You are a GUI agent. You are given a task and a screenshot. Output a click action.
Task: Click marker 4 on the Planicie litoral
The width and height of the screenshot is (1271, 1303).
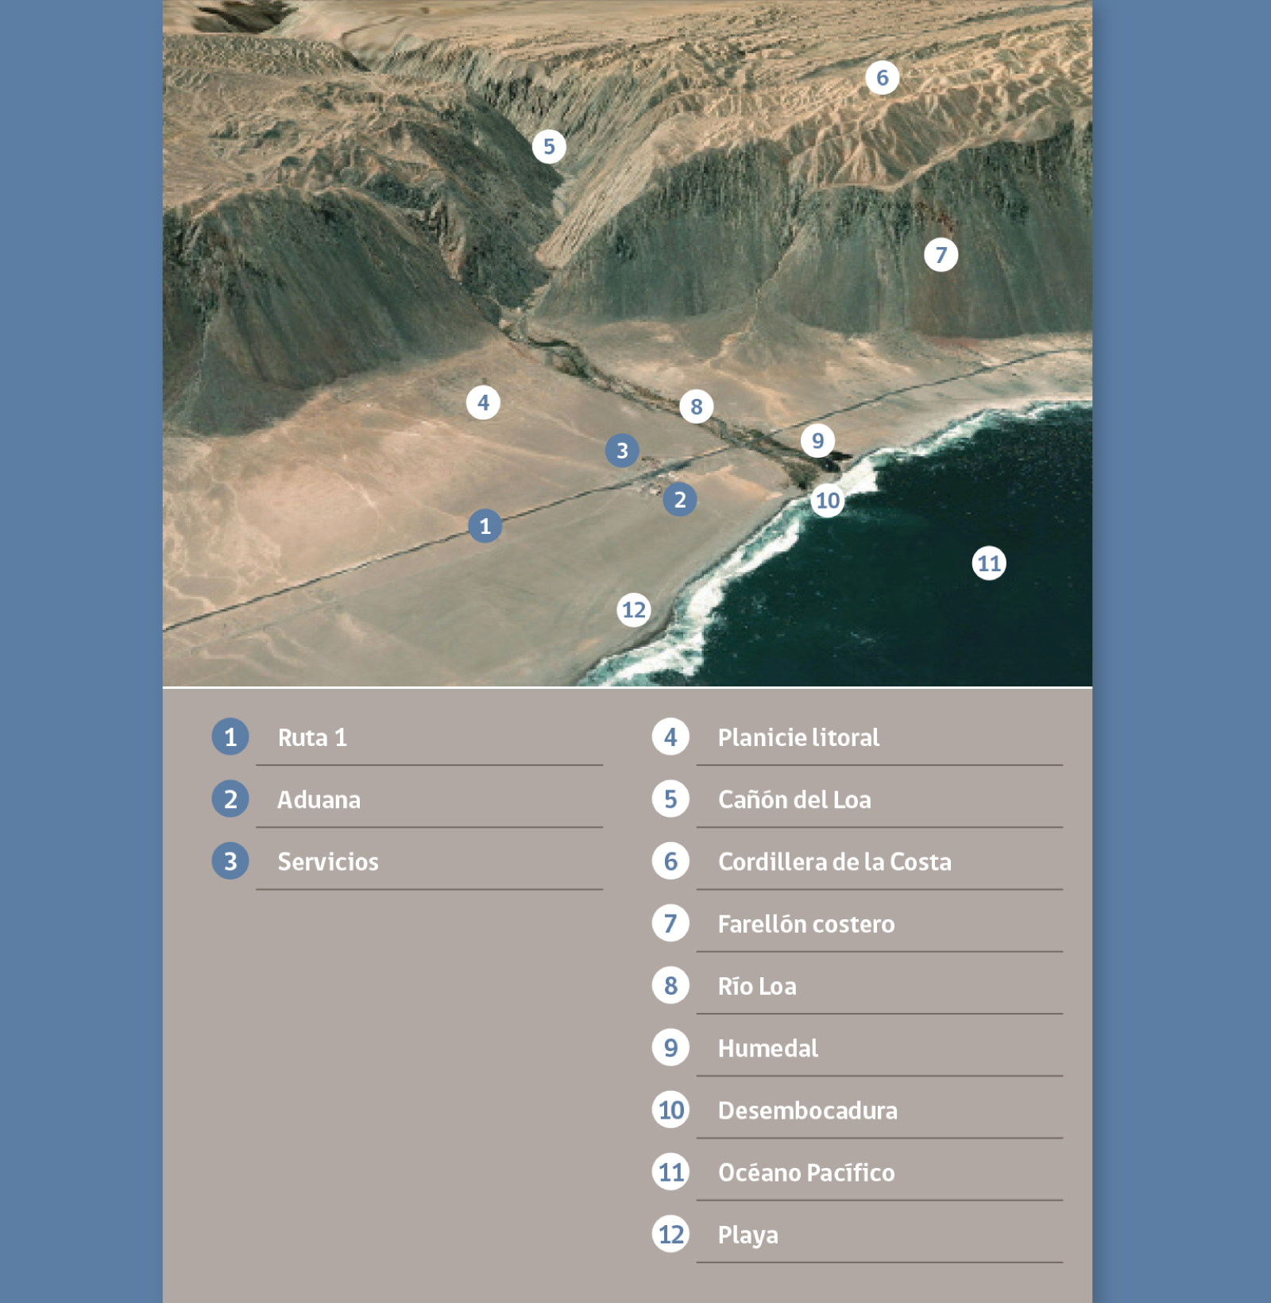pos(483,401)
